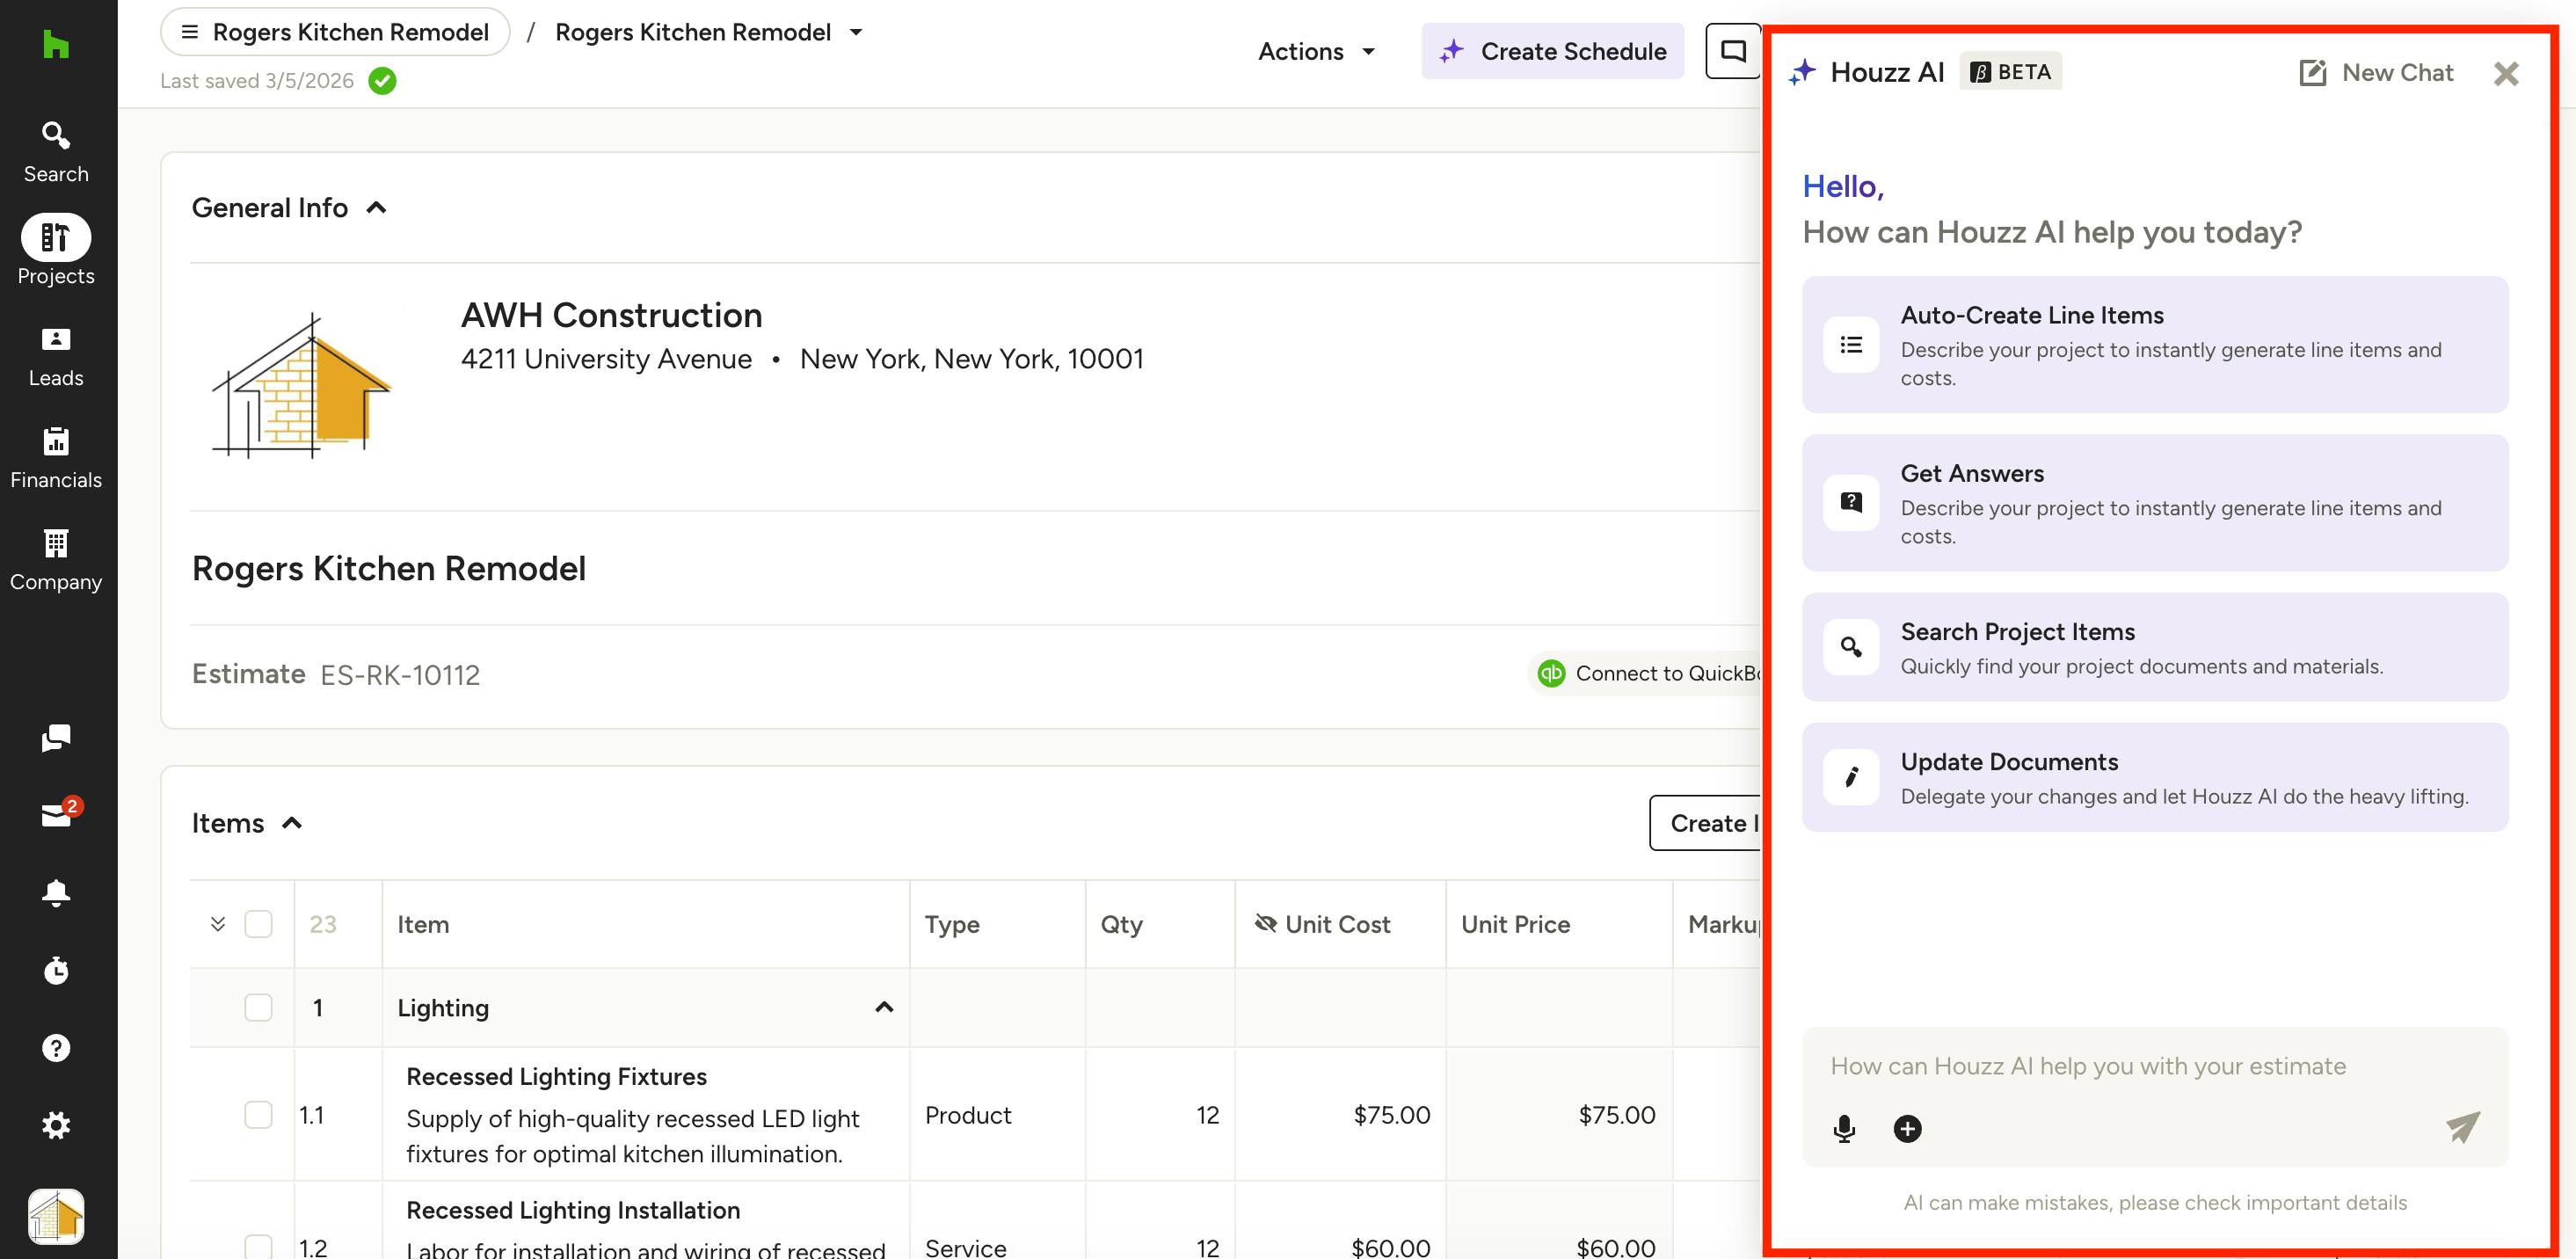Screen dimensions: 2576x1259
Task: Click the Houzz AI message input field
Action: pos(2155,1067)
